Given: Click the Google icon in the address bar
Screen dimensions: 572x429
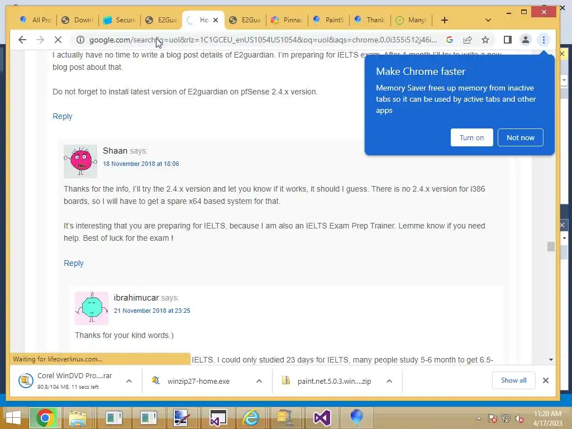Looking at the screenshot, I should coord(450,40).
